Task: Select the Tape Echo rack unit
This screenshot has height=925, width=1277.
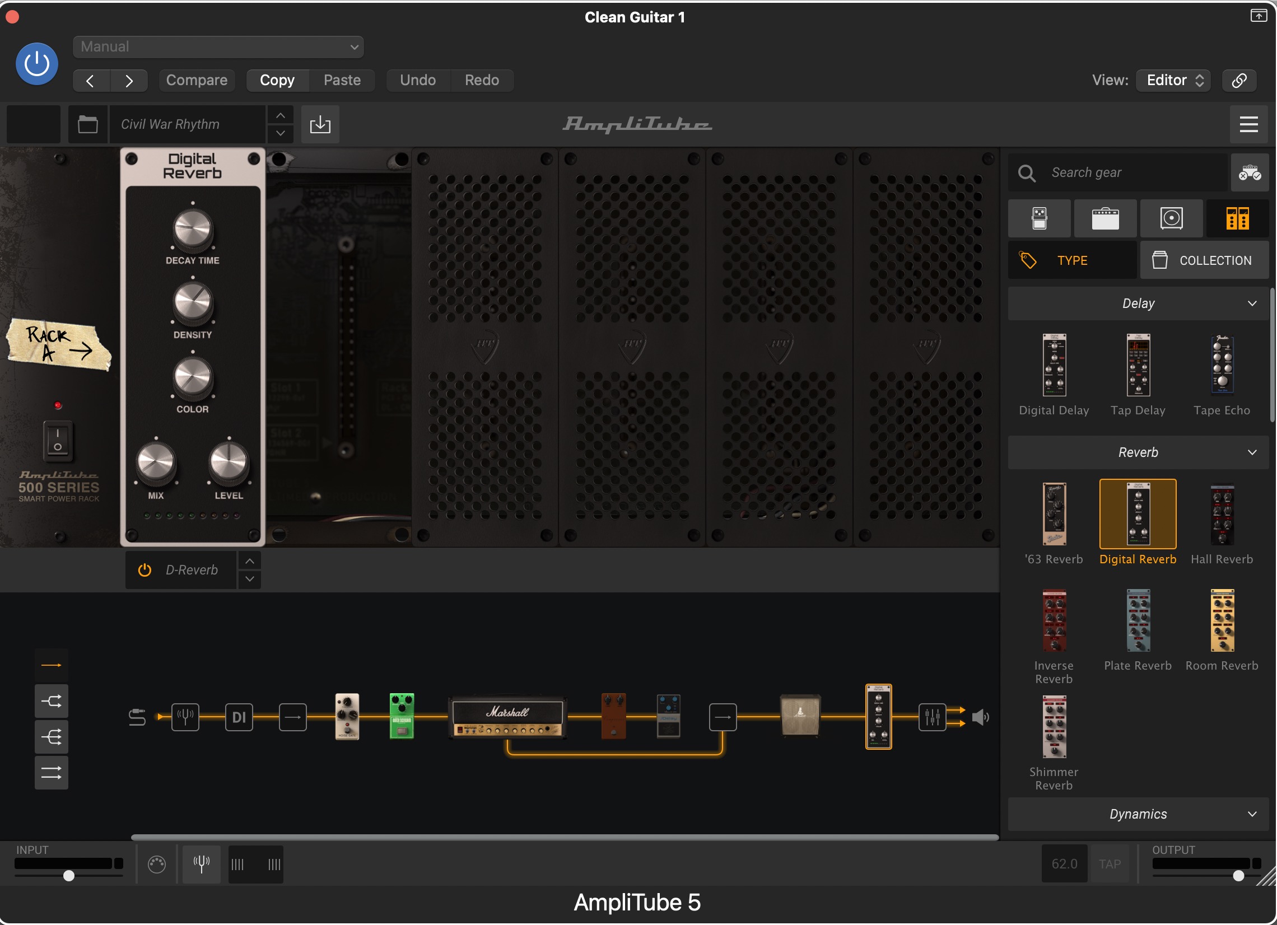Action: tap(1222, 375)
